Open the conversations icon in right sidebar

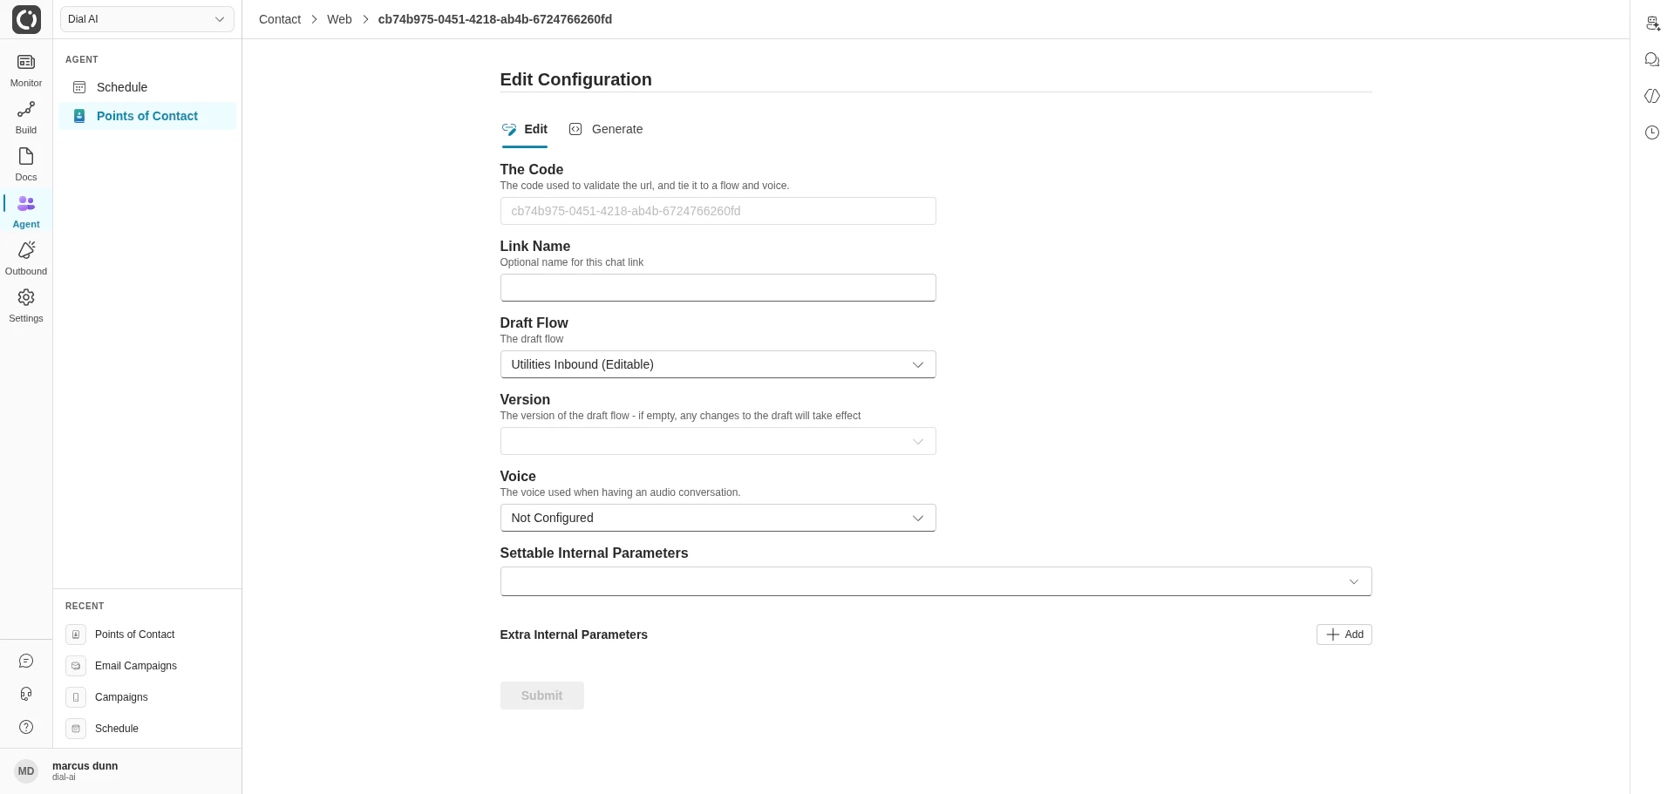pos(1652,59)
